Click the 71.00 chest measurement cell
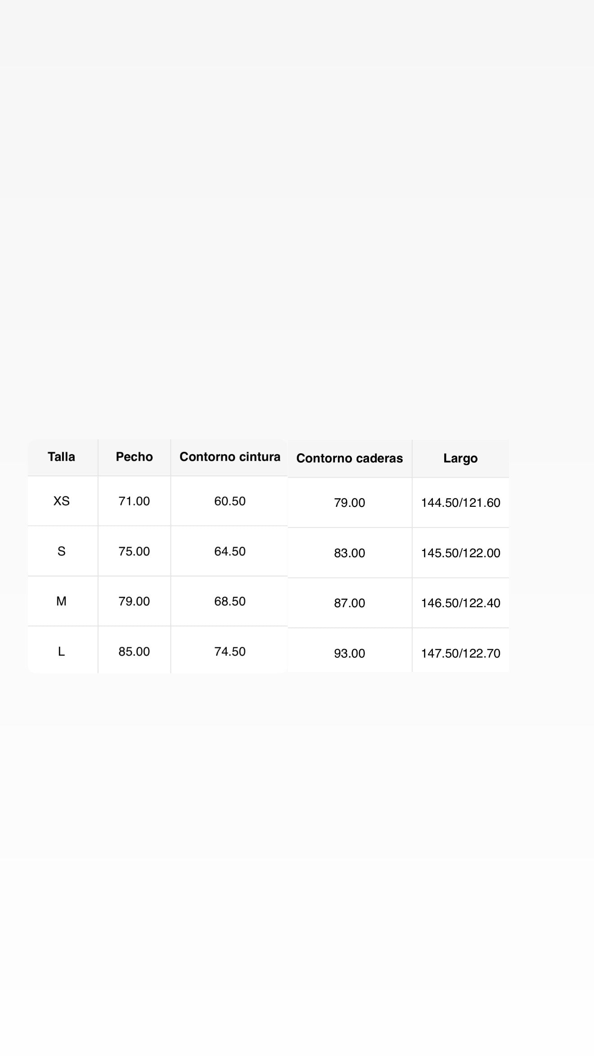 (134, 501)
